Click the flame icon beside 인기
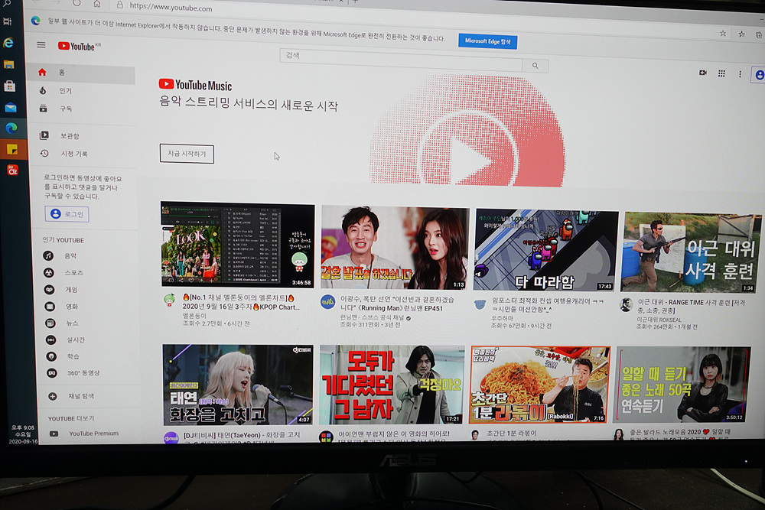This screenshot has height=510, width=765. pos(43,90)
